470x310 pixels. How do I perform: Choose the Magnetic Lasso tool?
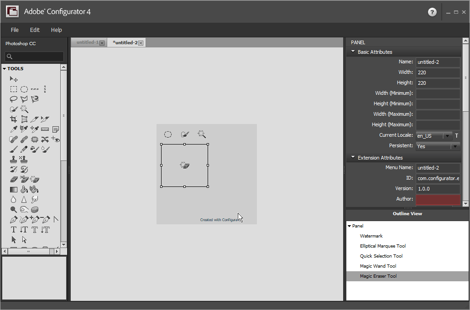[x=35, y=99]
